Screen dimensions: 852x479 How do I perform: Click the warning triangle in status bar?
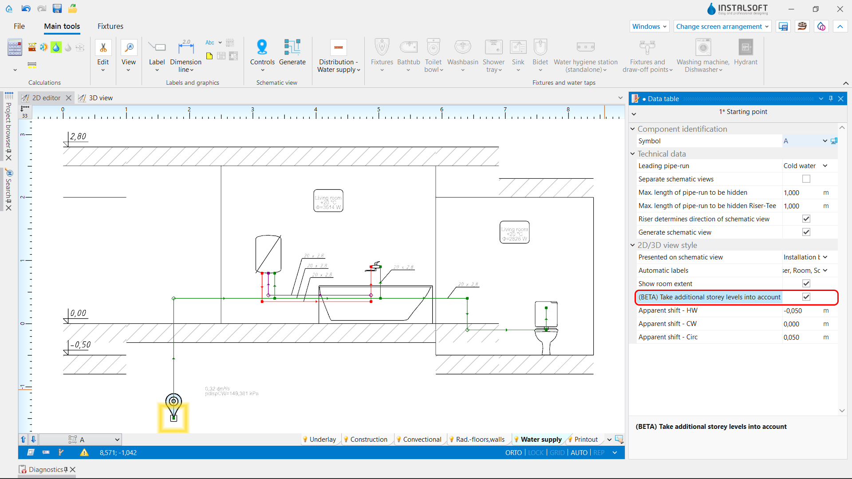pos(84,452)
